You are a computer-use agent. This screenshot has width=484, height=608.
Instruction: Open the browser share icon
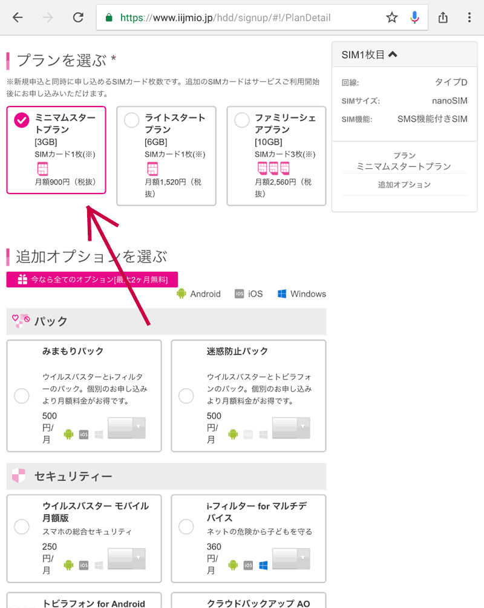click(x=443, y=18)
